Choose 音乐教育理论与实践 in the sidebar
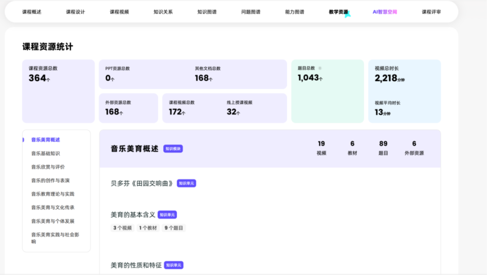This screenshot has height=275, width=487. [x=52, y=194]
